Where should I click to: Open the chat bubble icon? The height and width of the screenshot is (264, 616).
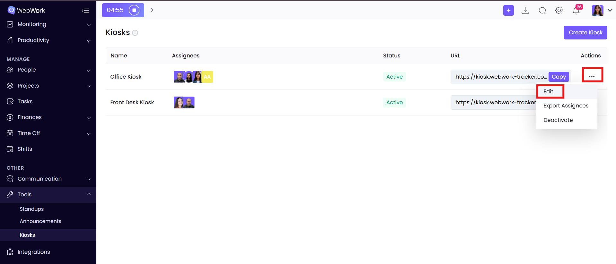542,11
